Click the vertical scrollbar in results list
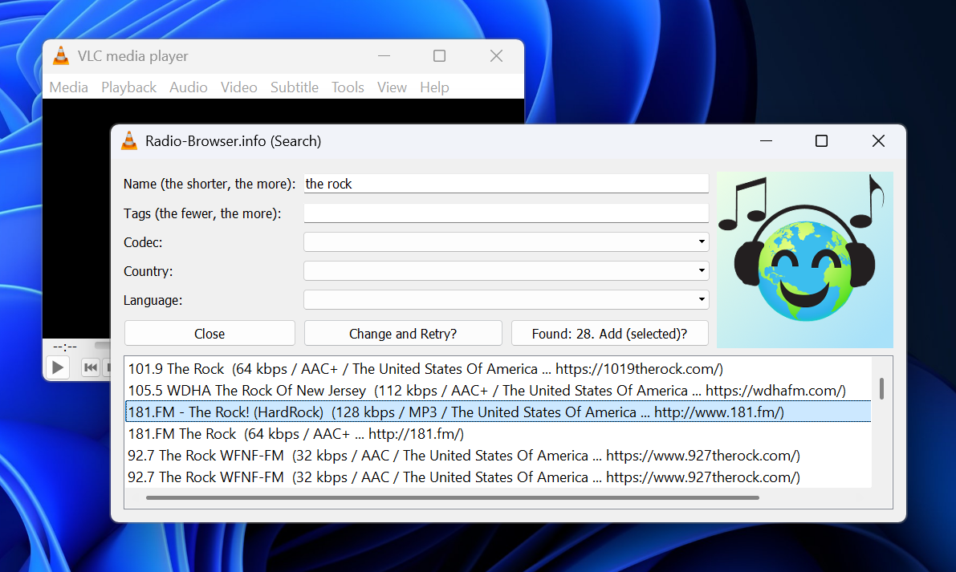The height and width of the screenshot is (572, 956). click(x=881, y=388)
